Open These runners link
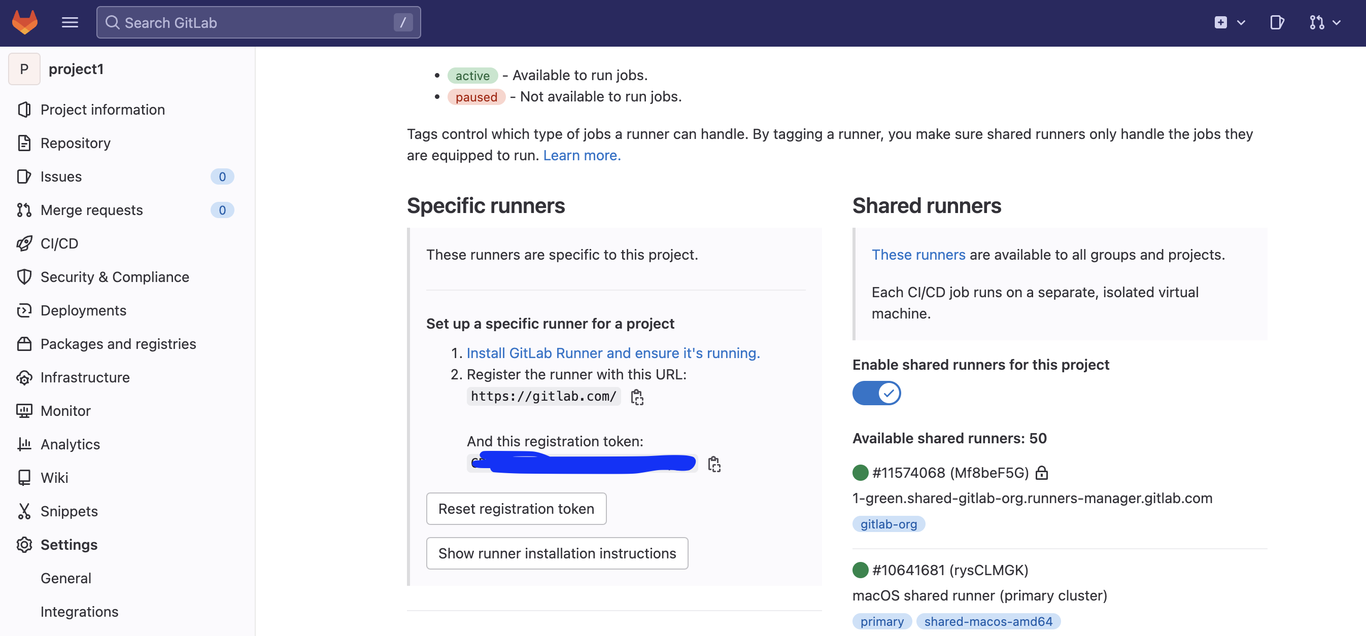Viewport: 1366px width, 636px height. pyautogui.click(x=918, y=255)
